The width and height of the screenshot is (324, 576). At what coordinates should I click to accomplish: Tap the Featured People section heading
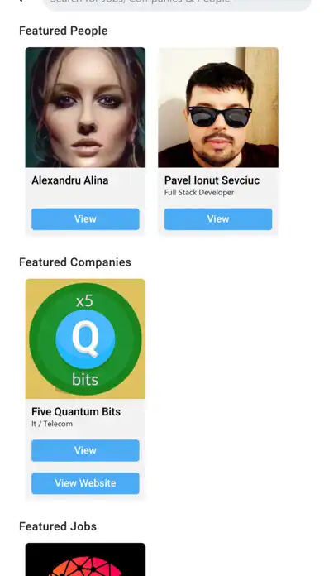tap(64, 31)
